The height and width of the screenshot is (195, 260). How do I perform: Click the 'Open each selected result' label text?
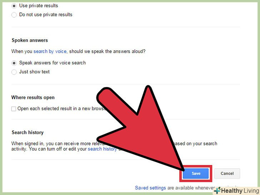tap(61, 109)
